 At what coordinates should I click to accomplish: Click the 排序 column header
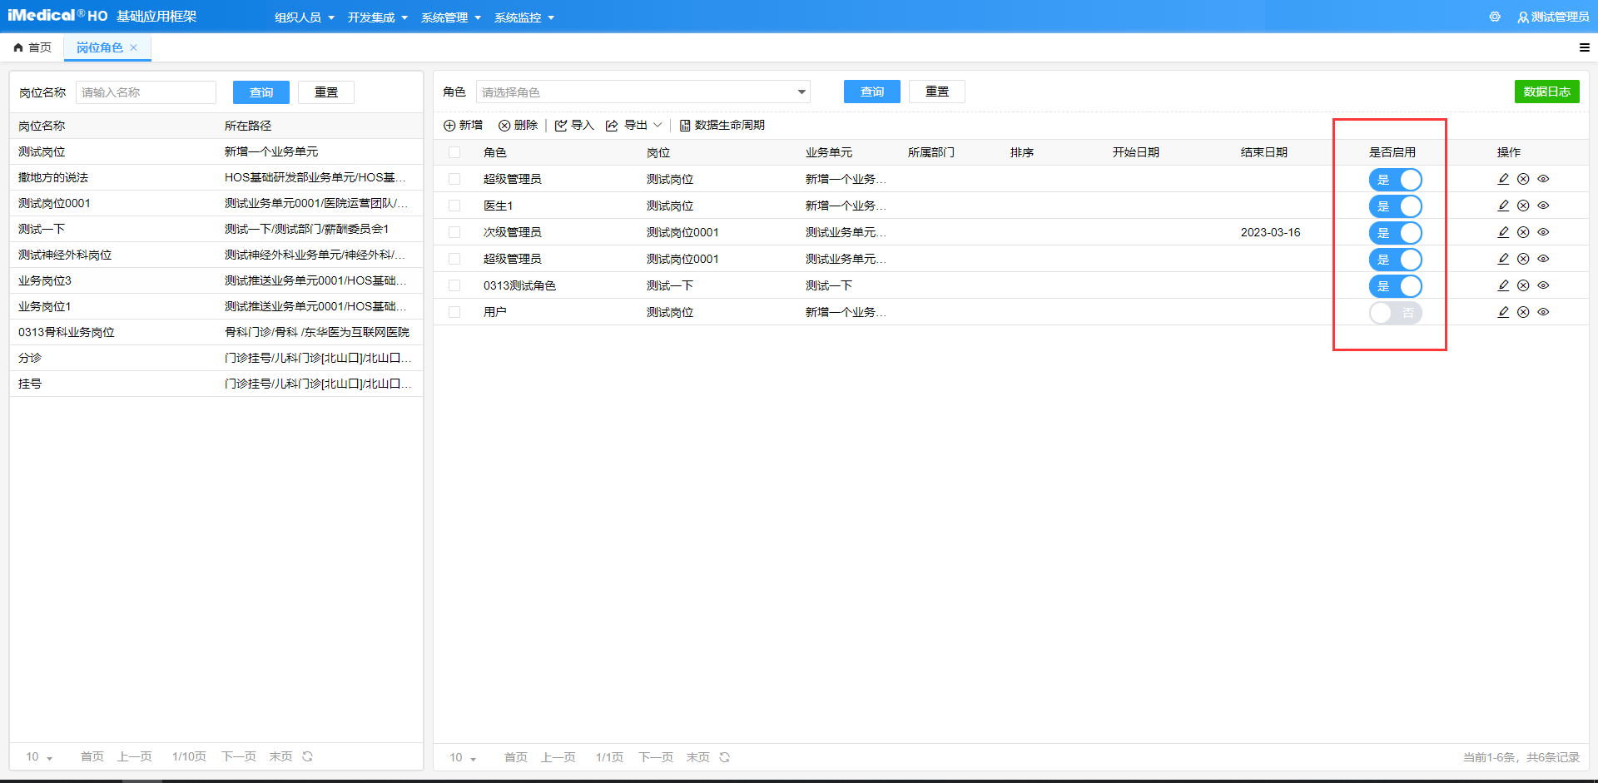[x=1021, y=152]
